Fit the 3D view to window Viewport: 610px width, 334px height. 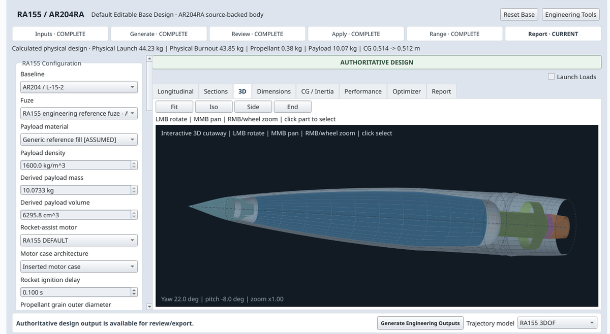174,107
